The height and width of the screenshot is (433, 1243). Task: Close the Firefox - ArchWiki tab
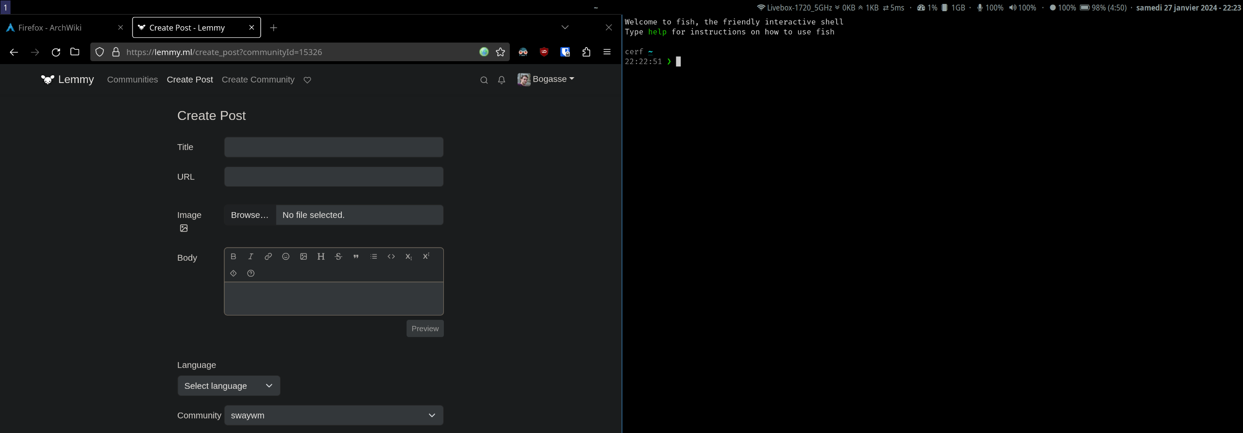[120, 28]
